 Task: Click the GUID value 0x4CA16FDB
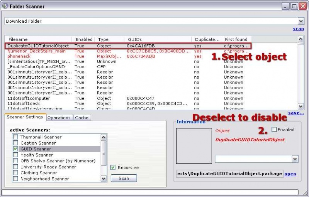(141, 46)
